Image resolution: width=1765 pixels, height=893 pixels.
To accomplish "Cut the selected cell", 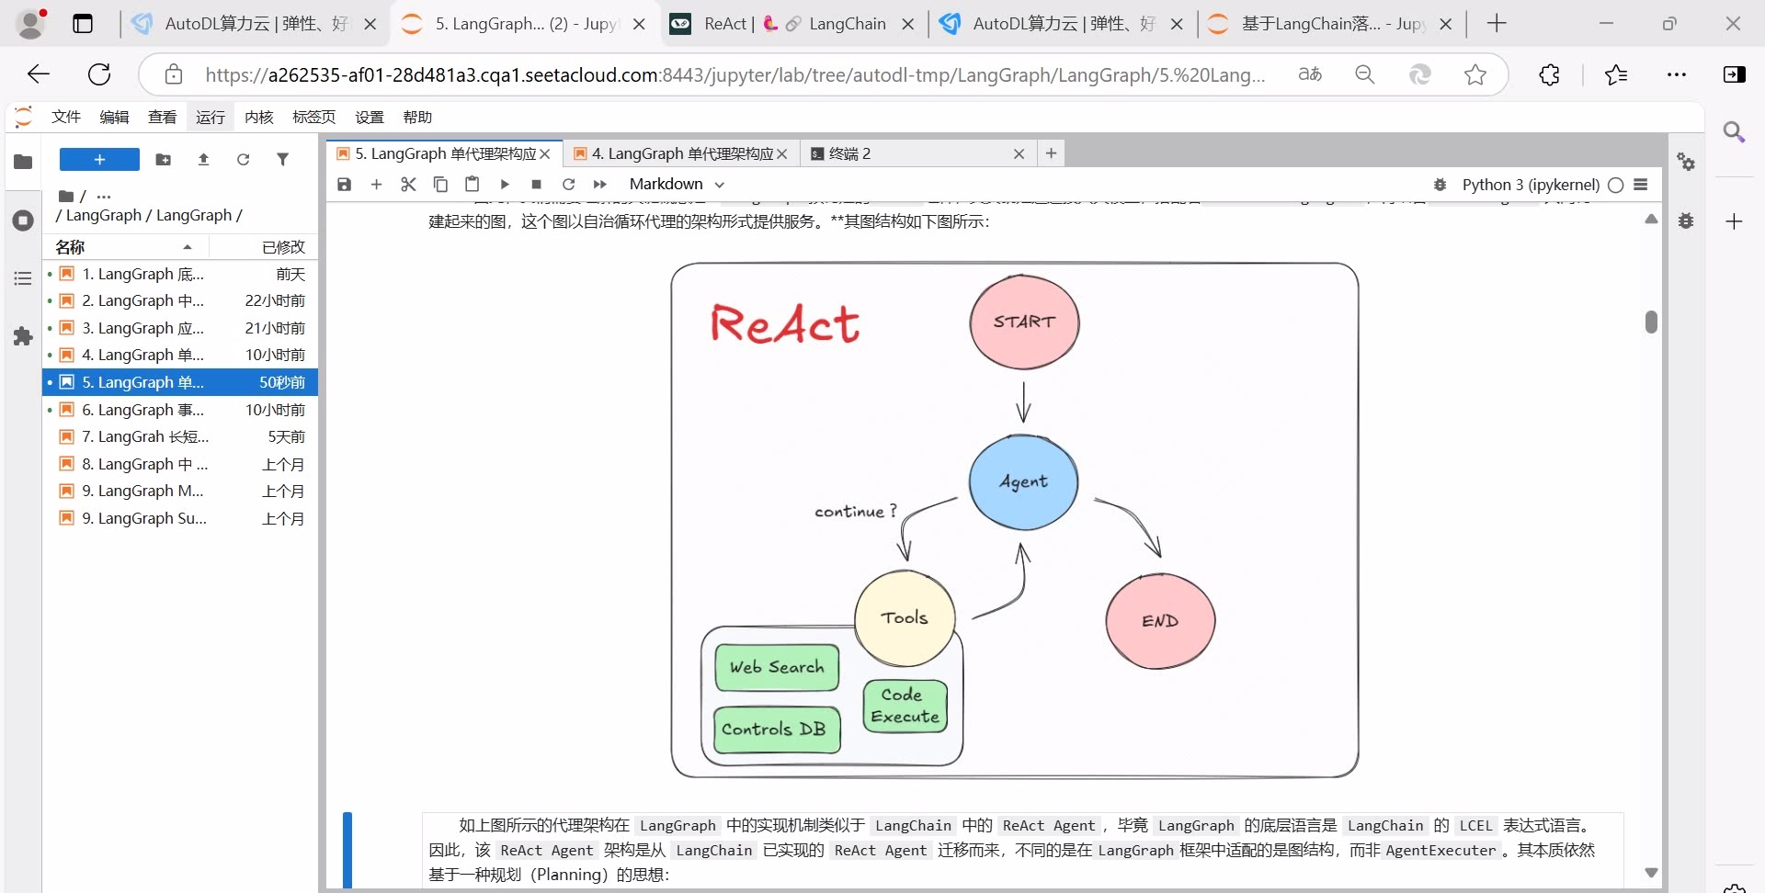I will [x=408, y=184].
